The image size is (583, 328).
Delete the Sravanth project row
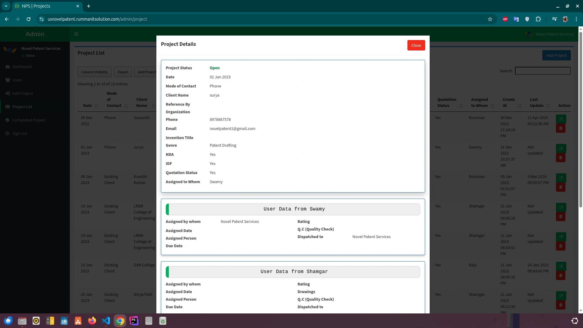561,128
